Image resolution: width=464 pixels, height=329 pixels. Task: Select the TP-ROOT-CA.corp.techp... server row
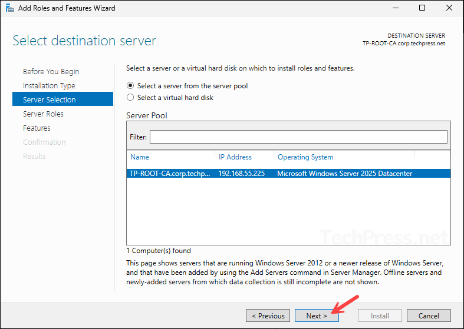tap(288, 174)
